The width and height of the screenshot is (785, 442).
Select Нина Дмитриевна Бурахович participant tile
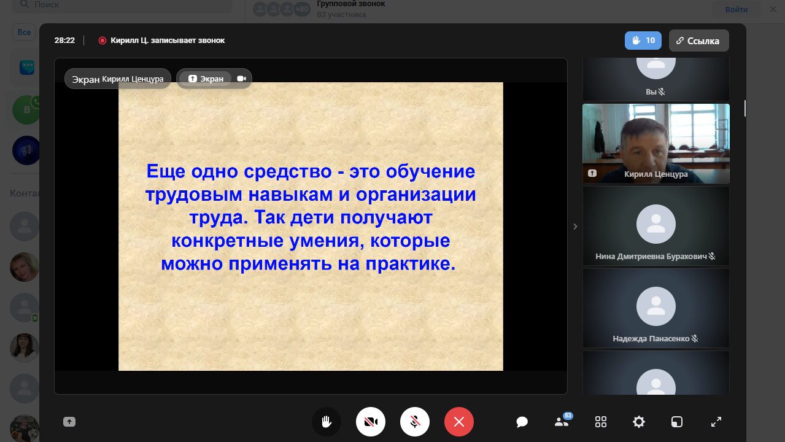pyautogui.click(x=655, y=226)
